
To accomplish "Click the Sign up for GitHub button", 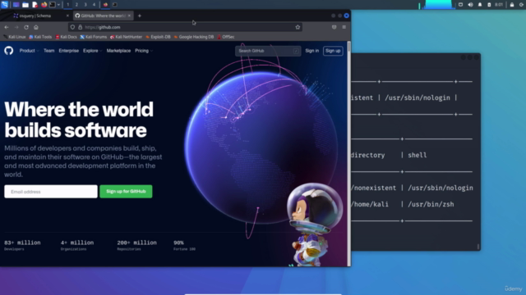I will coord(126,192).
